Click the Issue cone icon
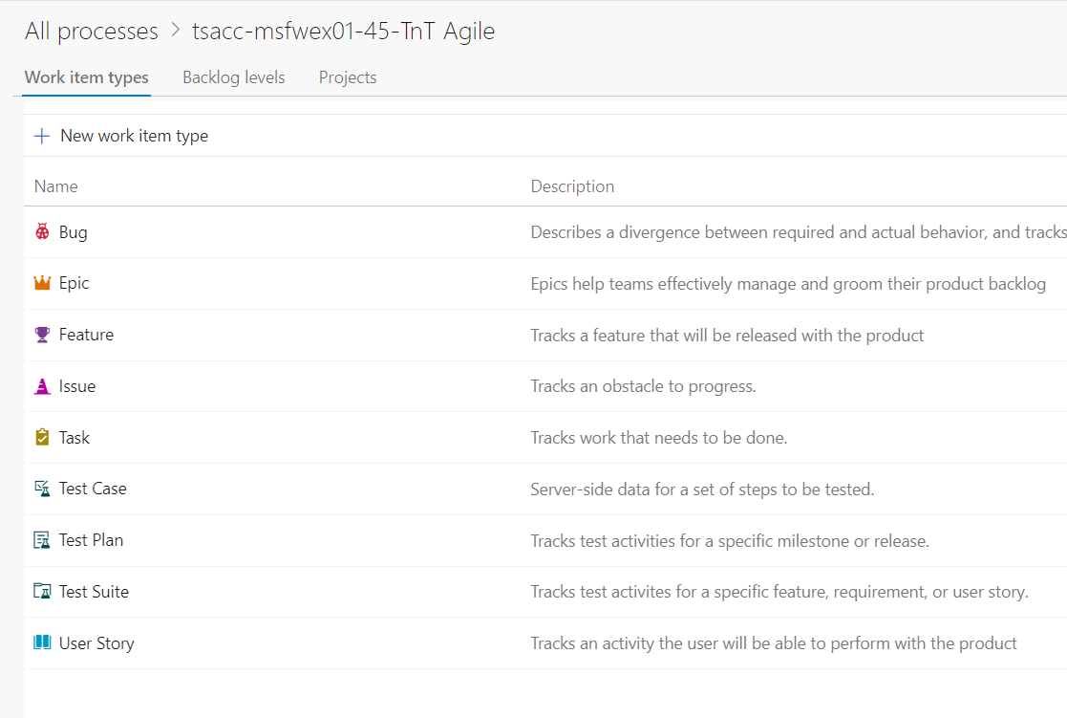This screenshot has height=718, width=1067. tap(42, 386)
